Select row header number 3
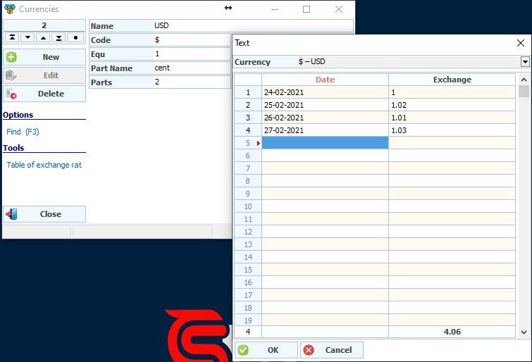Screen dimensions: 532x362 [x=248, y=118]
